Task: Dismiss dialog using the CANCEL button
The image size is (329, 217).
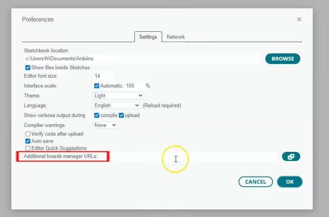Action: (x=256, y=182)
